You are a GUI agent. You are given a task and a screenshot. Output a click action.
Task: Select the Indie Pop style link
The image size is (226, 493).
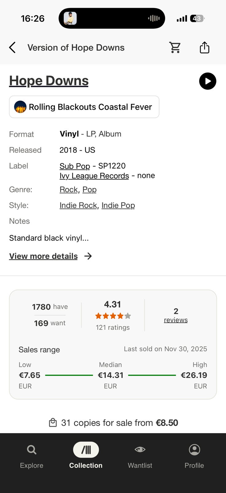(x=118, y=206)
